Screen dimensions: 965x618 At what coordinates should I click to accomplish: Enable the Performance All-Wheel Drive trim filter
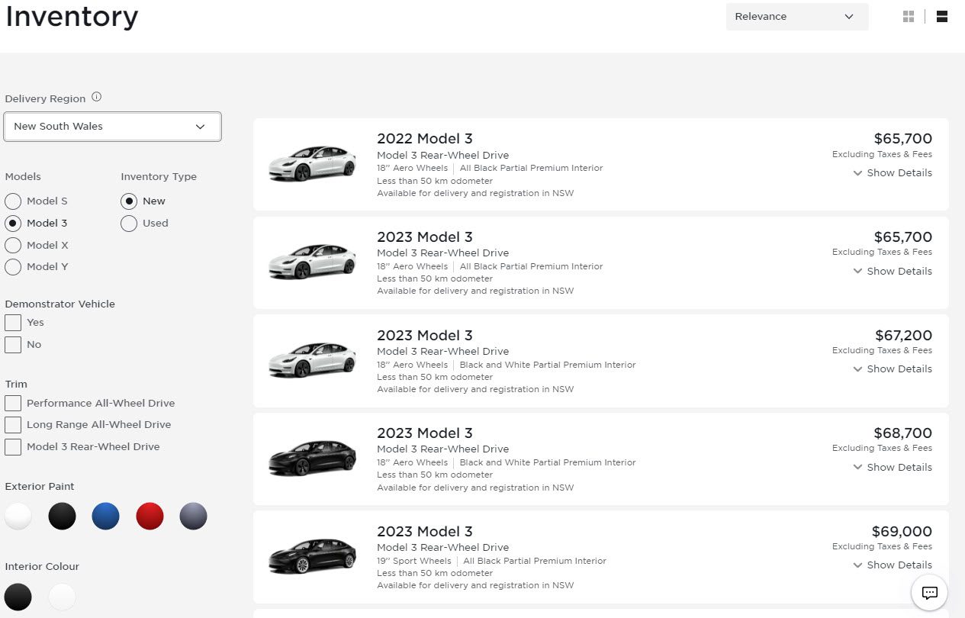pos(13,403)
